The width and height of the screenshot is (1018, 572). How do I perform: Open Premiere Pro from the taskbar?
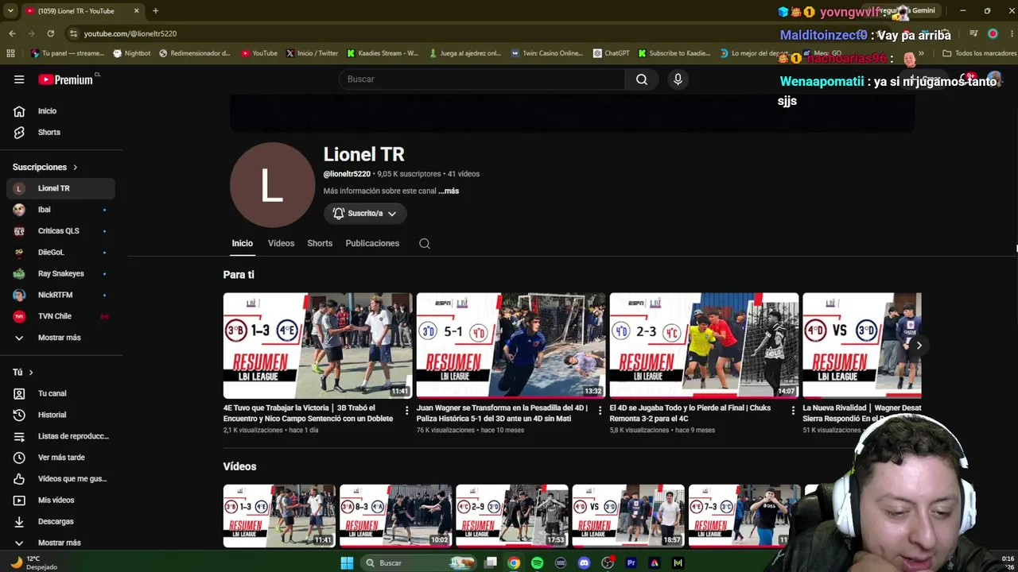tap(631, 563)
